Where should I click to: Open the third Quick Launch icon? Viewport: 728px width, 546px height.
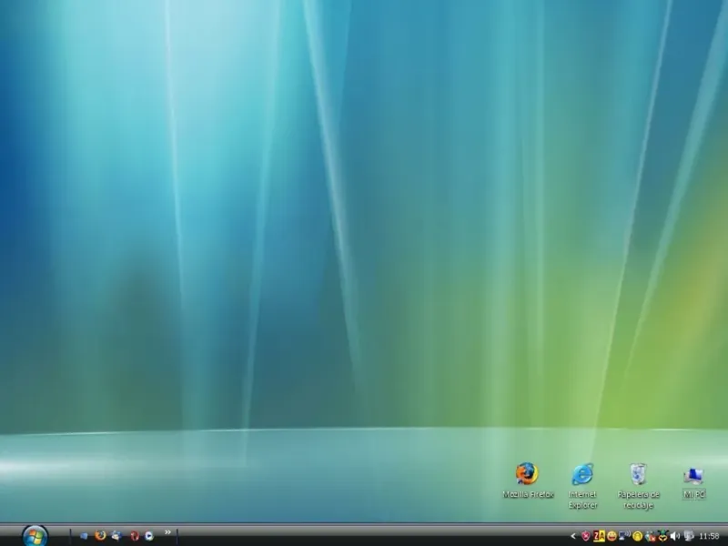pos(116,536)
